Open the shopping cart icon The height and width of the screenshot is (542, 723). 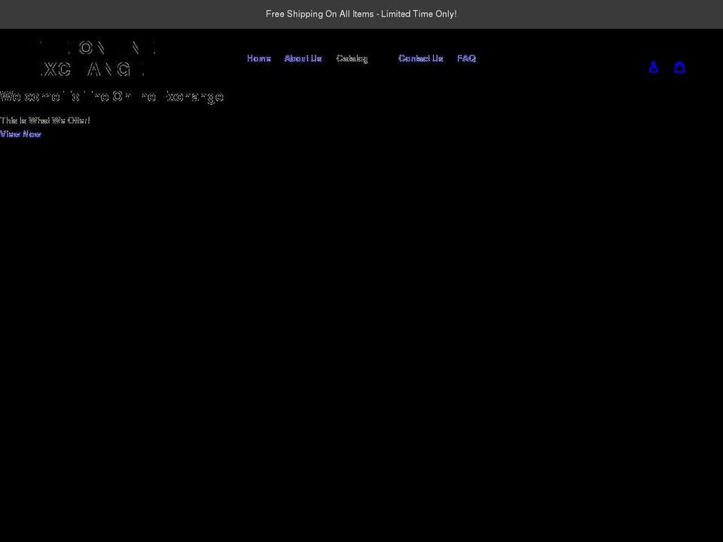coord(679,67)
